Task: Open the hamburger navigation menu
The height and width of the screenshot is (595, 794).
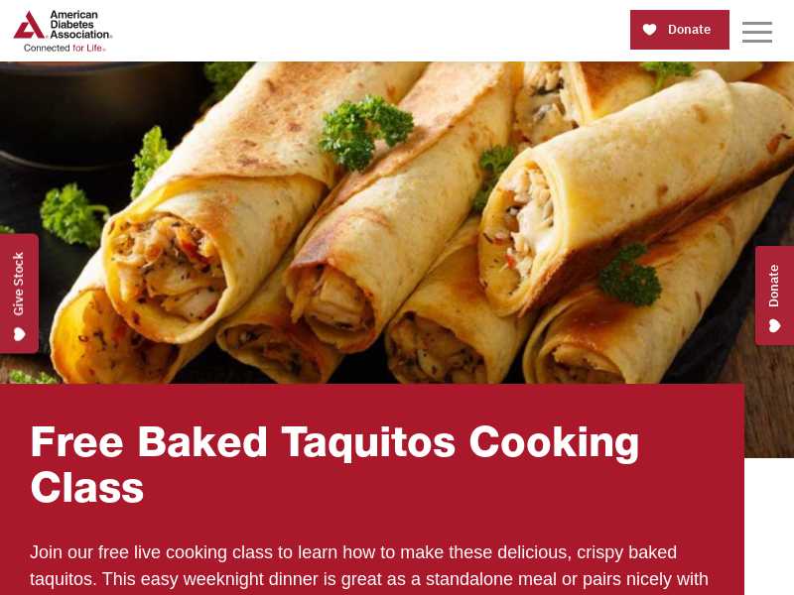Action: pos(757,32)
